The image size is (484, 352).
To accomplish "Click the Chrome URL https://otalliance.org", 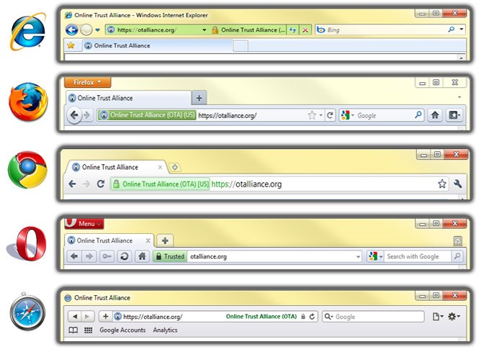I will tap(246, 184).
